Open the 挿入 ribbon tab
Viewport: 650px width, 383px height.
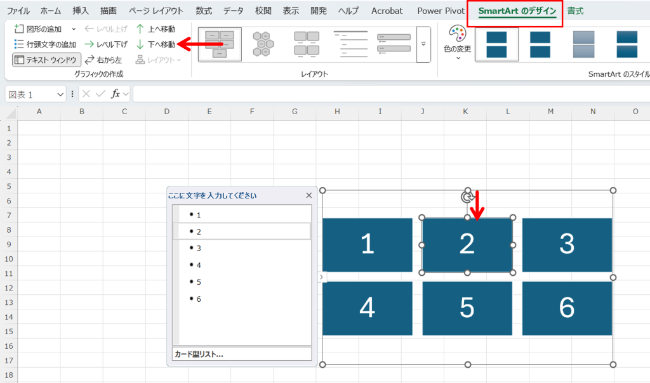point(81,11)
